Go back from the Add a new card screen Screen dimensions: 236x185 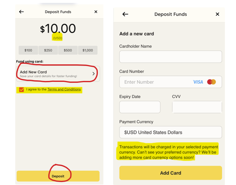tap(125, 14)
